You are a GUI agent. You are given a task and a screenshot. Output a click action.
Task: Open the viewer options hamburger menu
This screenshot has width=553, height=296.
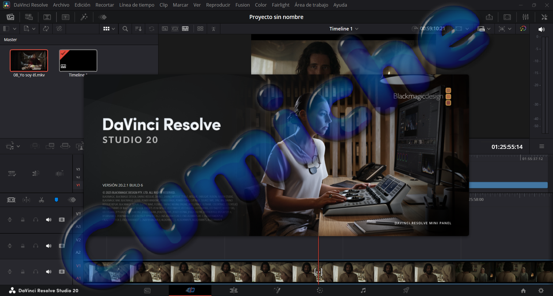(542, 147)
